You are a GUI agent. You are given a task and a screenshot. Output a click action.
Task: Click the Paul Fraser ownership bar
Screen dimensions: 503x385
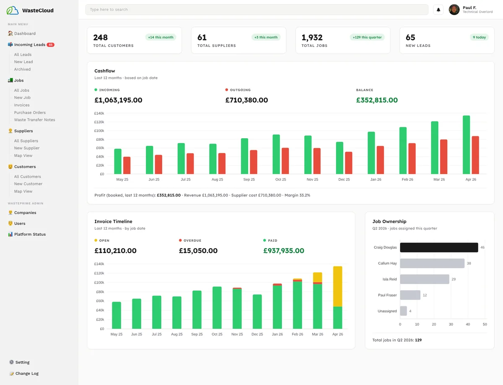410,295
